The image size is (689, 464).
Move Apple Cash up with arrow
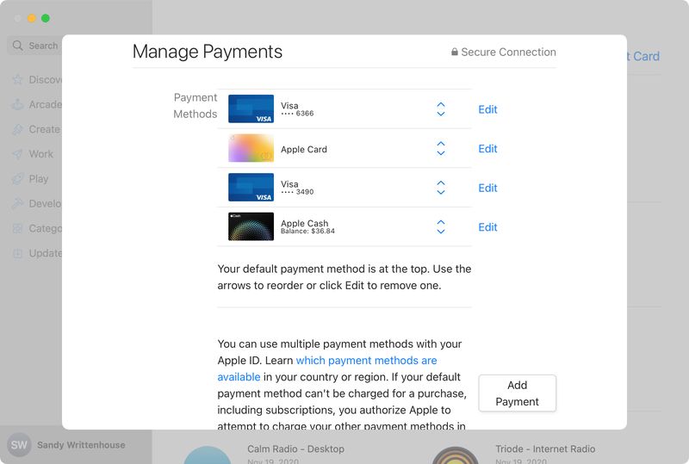[x=441, y=222]
